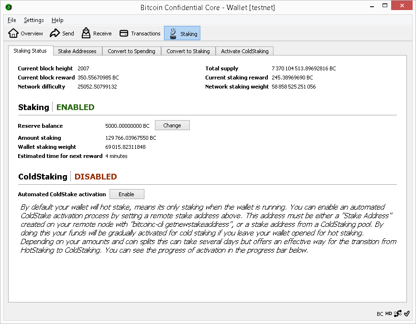Click amount staking value 129 766.03967550 BC
416x324 pixels.
(131, 138)
